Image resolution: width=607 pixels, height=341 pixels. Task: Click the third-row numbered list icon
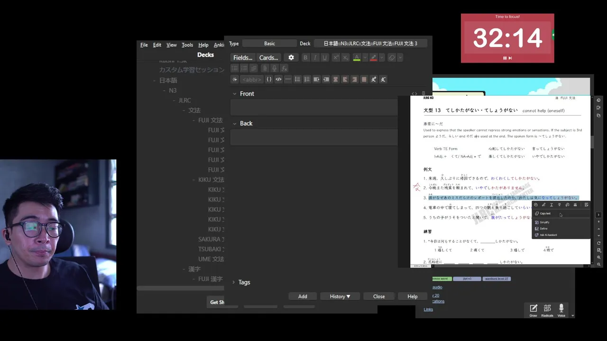[x=307, y=80]
